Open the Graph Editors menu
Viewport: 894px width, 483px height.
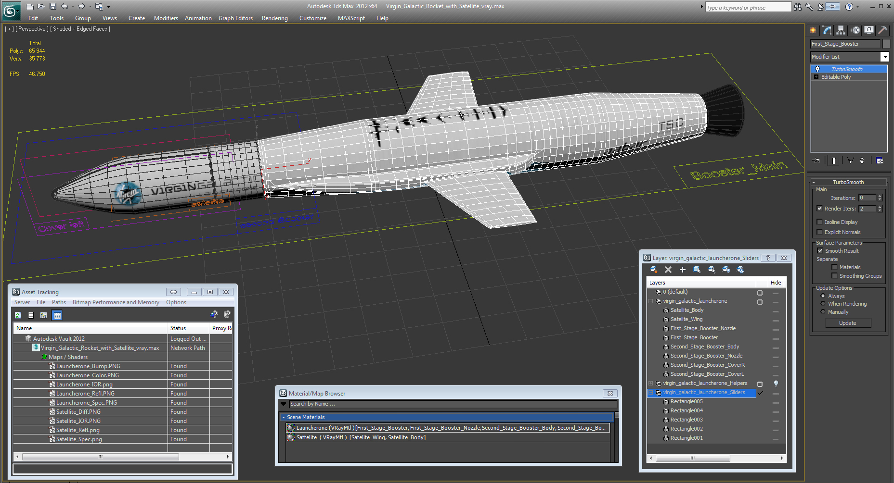(x=235, y=18)
